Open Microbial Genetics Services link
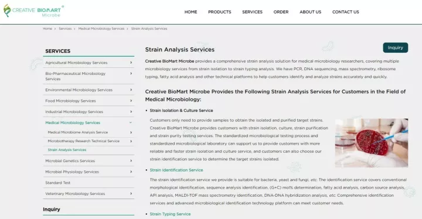 [70, 161]
